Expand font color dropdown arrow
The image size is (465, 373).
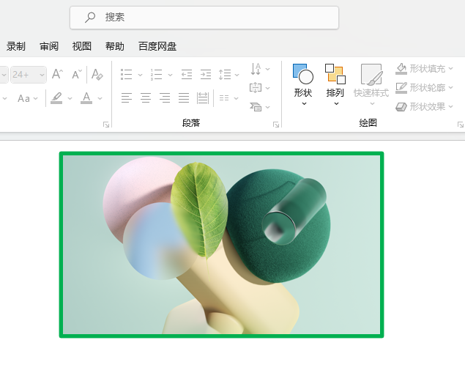(100, 98)
